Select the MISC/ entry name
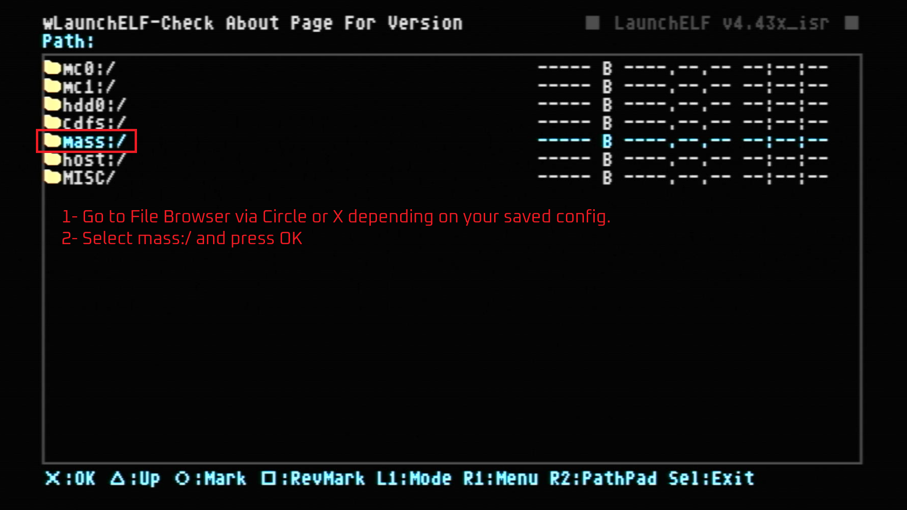The image size is (907, 510). pos(89,178)
